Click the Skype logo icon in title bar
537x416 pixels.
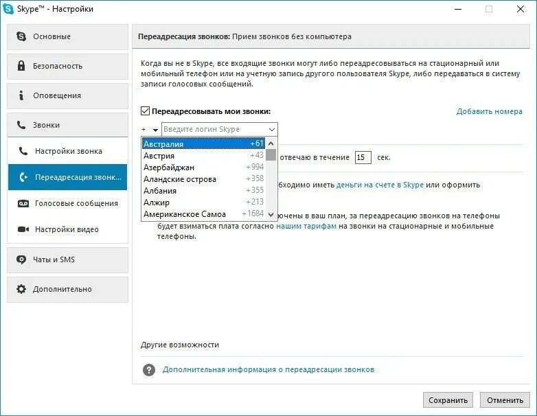[x=8, y=8]
